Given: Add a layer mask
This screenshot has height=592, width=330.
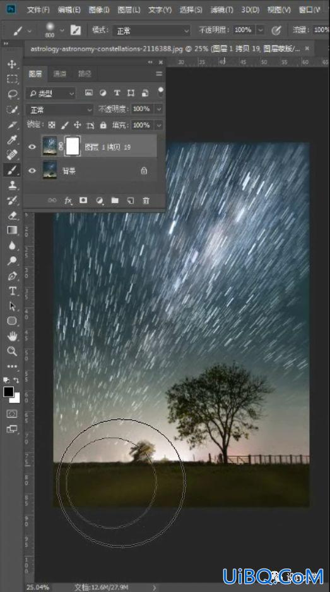Looking at the screenshot, I should (x=83, y=200).
